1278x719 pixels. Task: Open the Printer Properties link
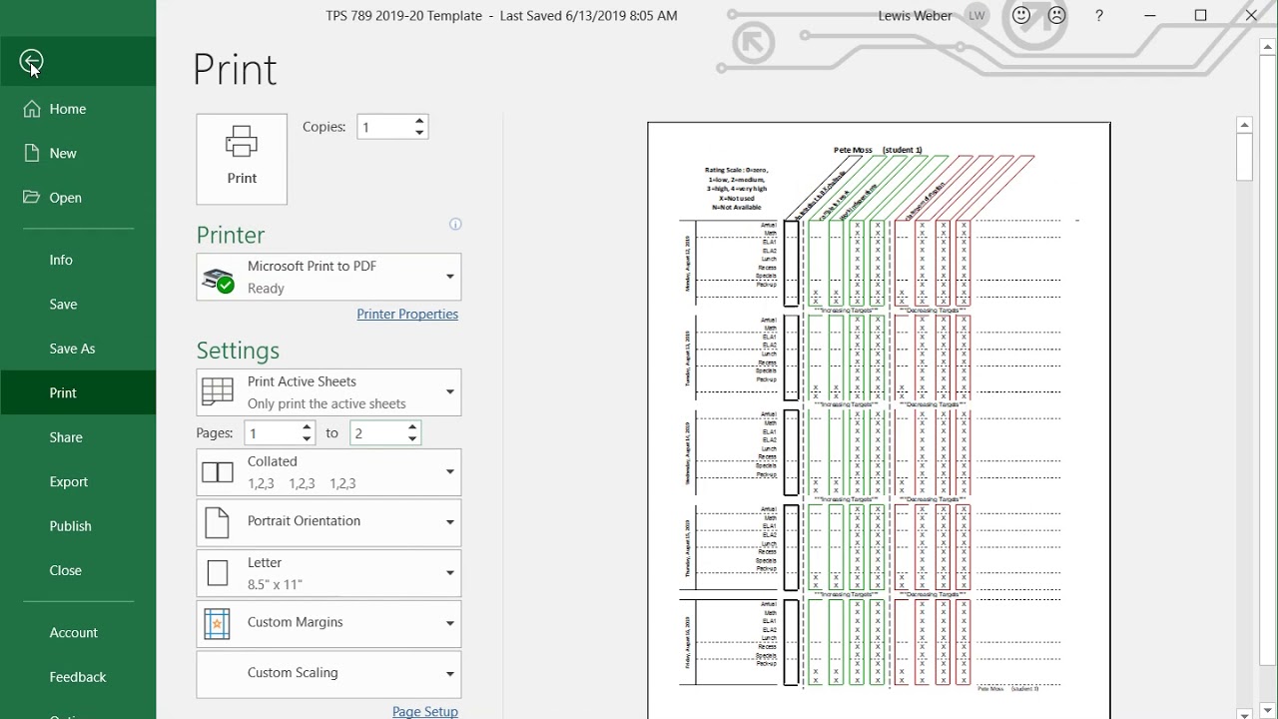[x=407, y=314]
